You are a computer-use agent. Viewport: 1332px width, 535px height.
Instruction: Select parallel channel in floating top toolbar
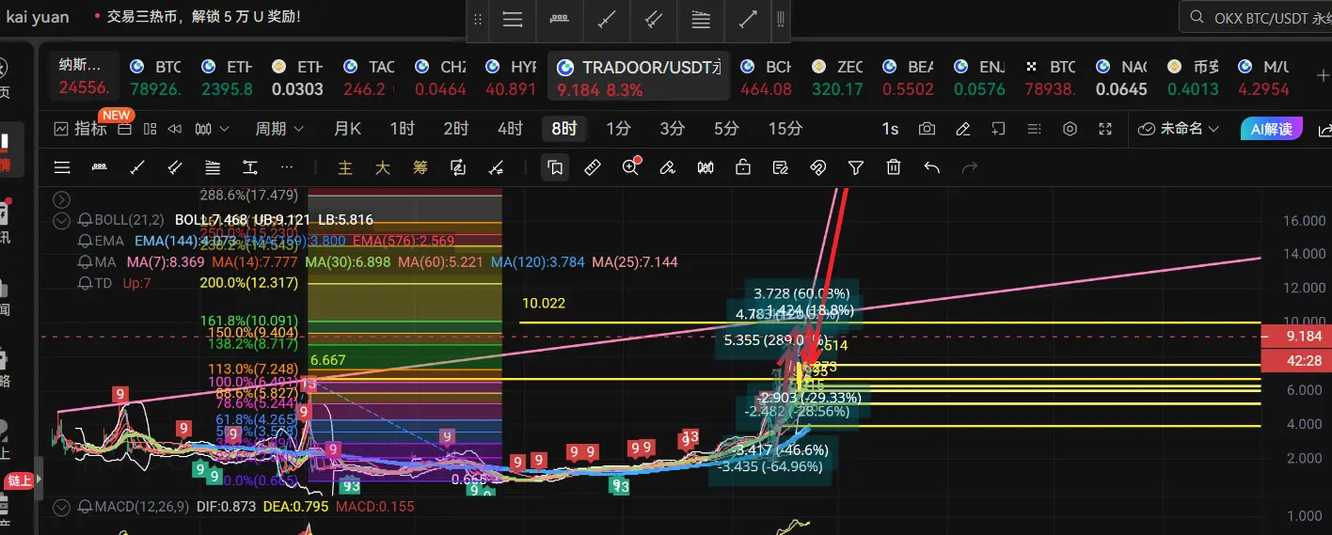654,19
